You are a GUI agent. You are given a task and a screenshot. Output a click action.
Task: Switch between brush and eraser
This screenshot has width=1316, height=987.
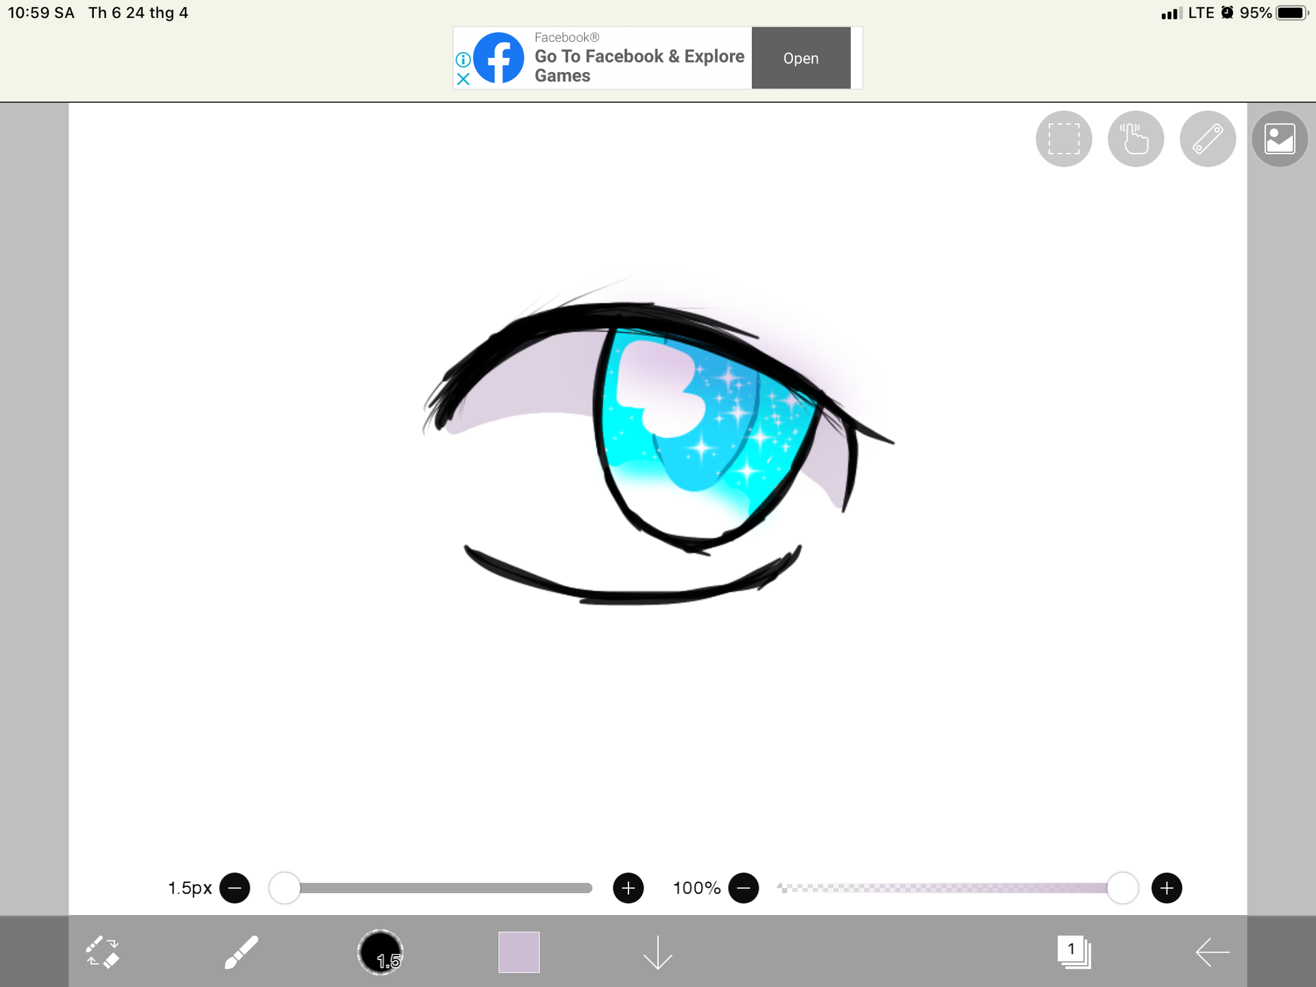tap(103, 952)
